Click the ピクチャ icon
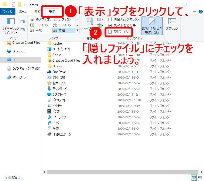The height and width of the screenshot is (181, 204). 49,106
